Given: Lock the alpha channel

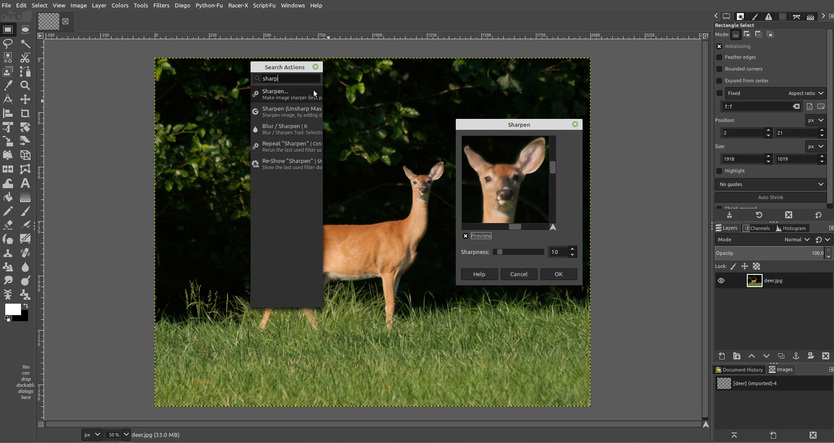Looking at the screenshot, I should (x=756, y=266).
